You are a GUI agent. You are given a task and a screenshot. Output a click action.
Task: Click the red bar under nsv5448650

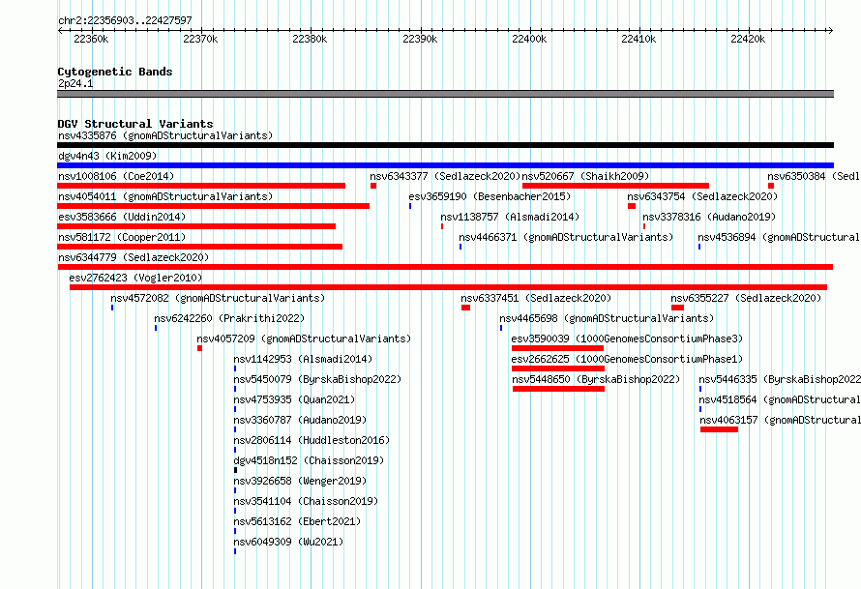[x=558, y=389]
